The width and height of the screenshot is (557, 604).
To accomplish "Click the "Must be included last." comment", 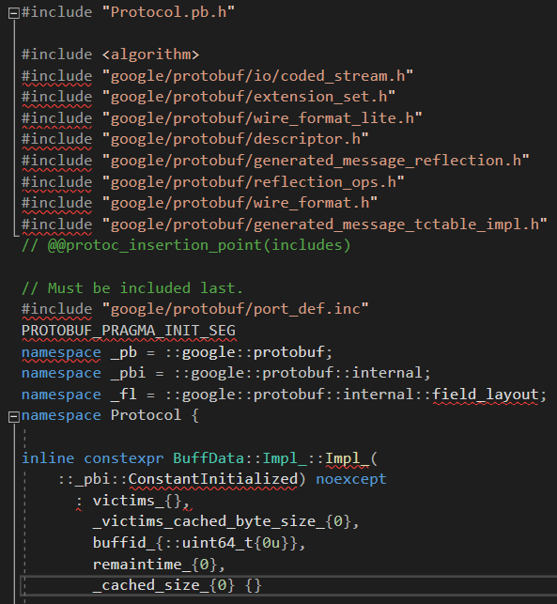I will click(x=132, y=288).
